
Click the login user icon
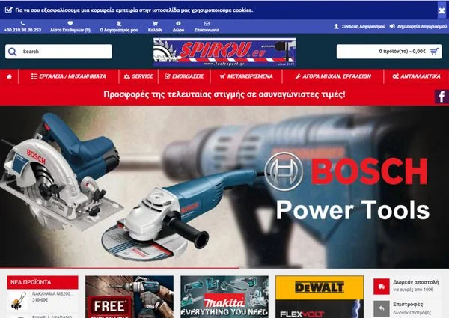(337, 27)
